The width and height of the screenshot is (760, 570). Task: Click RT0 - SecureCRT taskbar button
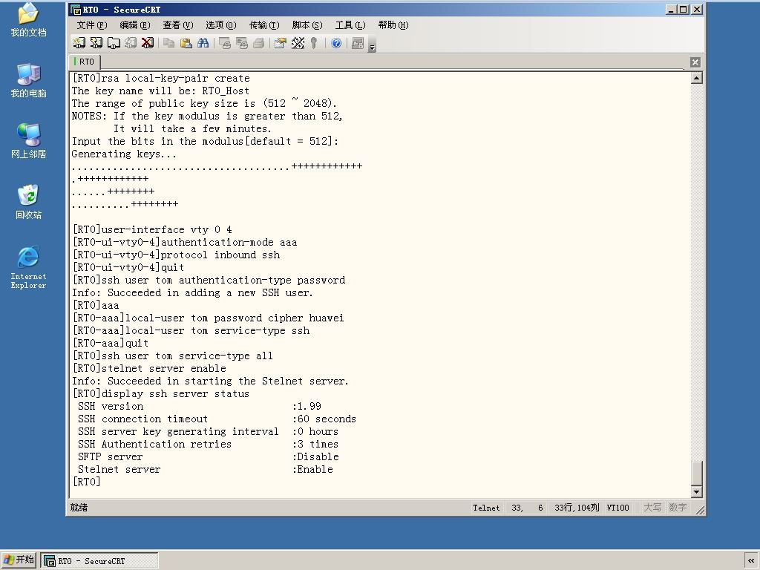[x=99, y=561]
